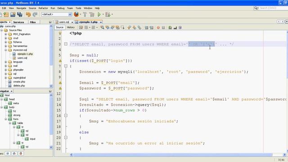Viewport: 288px width, 162px height.
Task: Click the editor horizontal scrollbar
Action: [172, 155]
